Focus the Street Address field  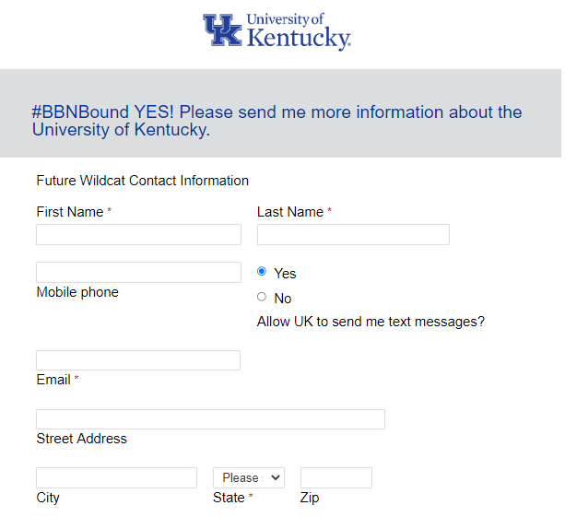(x=210, y=419)
